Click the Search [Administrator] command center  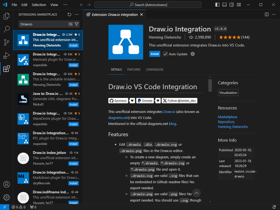(148, 5)
